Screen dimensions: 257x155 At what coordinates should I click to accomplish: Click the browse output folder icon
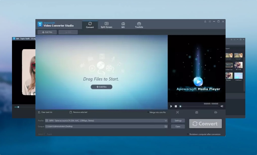click(x=166, y=127)
